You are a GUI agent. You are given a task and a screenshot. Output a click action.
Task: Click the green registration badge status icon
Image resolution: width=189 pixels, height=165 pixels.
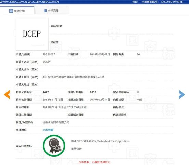click(x=54, y=146)
